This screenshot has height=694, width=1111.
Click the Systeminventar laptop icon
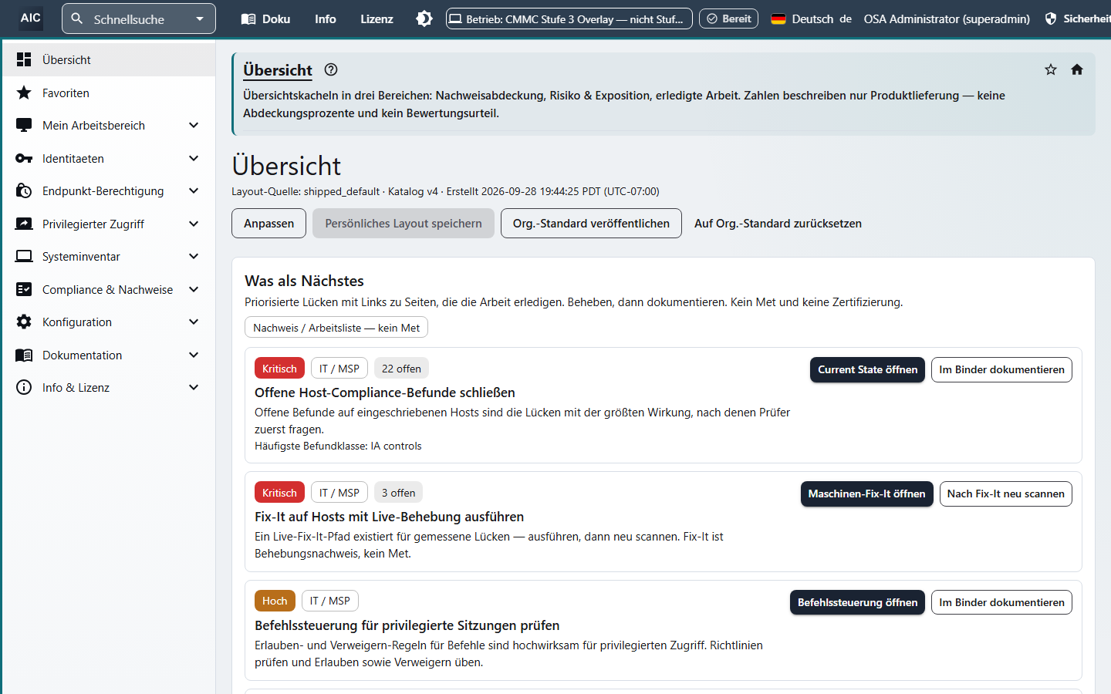(x=24, y=256)
